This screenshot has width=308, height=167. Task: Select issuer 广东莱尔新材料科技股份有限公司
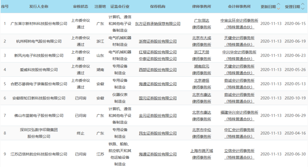coord(39,24)
